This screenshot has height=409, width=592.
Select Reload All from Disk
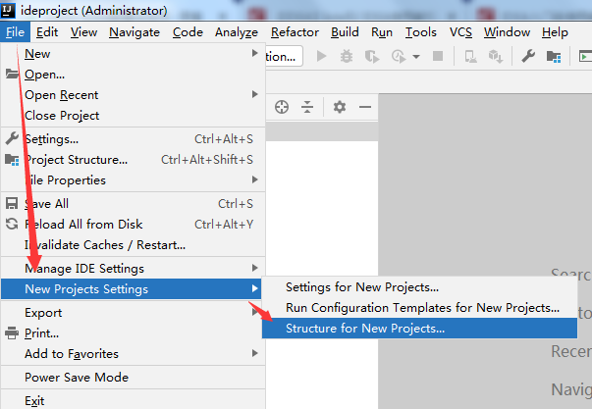tap(133, 225)
